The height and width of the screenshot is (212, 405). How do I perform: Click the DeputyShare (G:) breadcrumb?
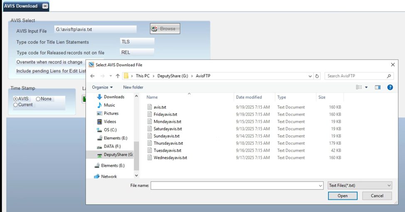(172, 76)
